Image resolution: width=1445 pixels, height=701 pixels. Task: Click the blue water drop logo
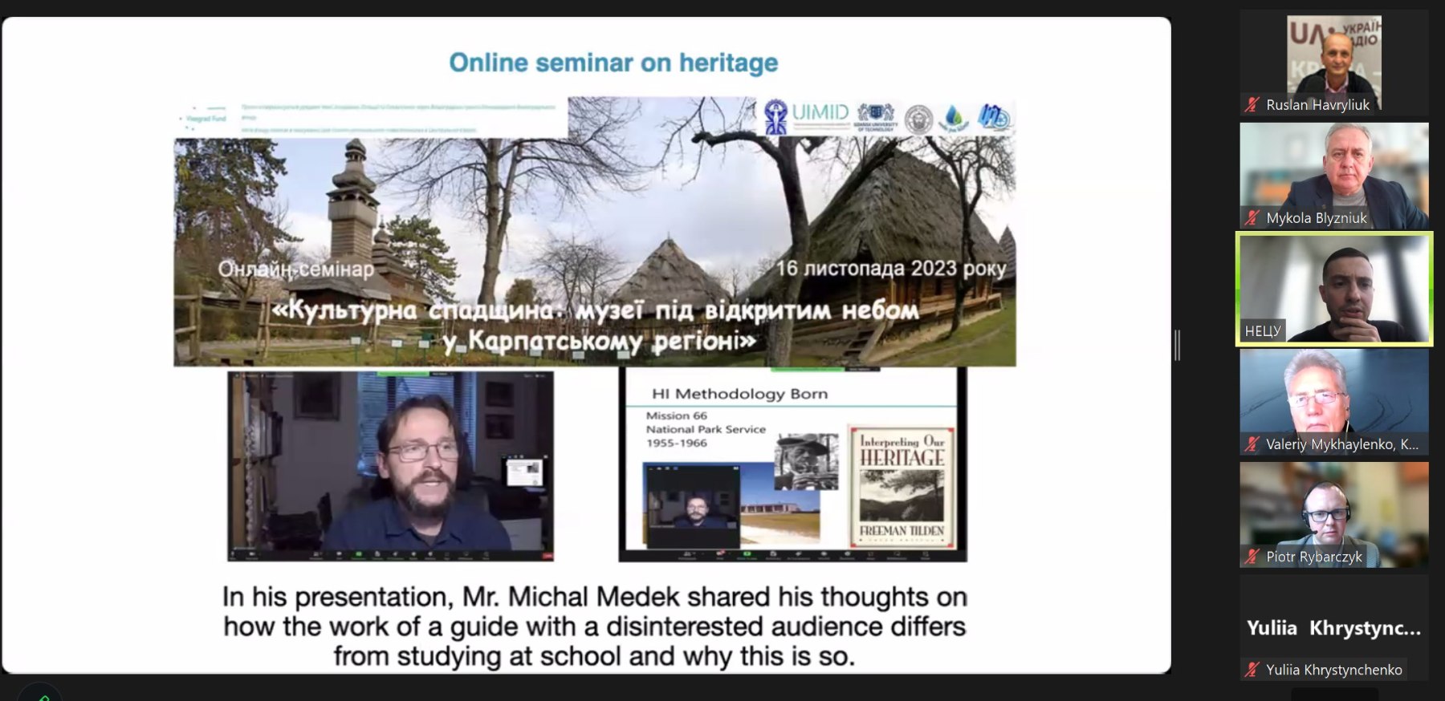(x=954, y=118)
